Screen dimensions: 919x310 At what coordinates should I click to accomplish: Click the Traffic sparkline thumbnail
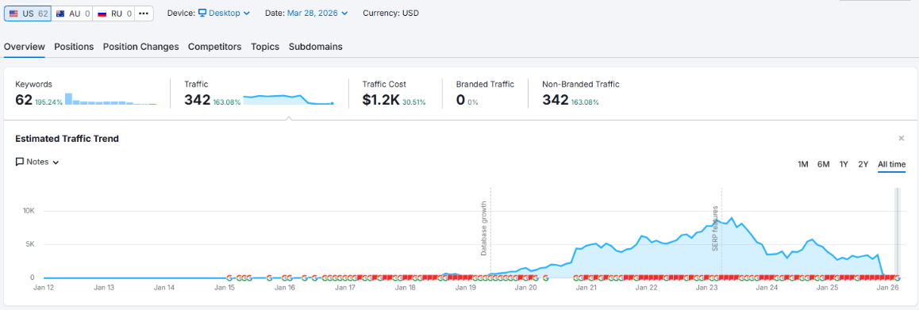[x=289, y=99]
